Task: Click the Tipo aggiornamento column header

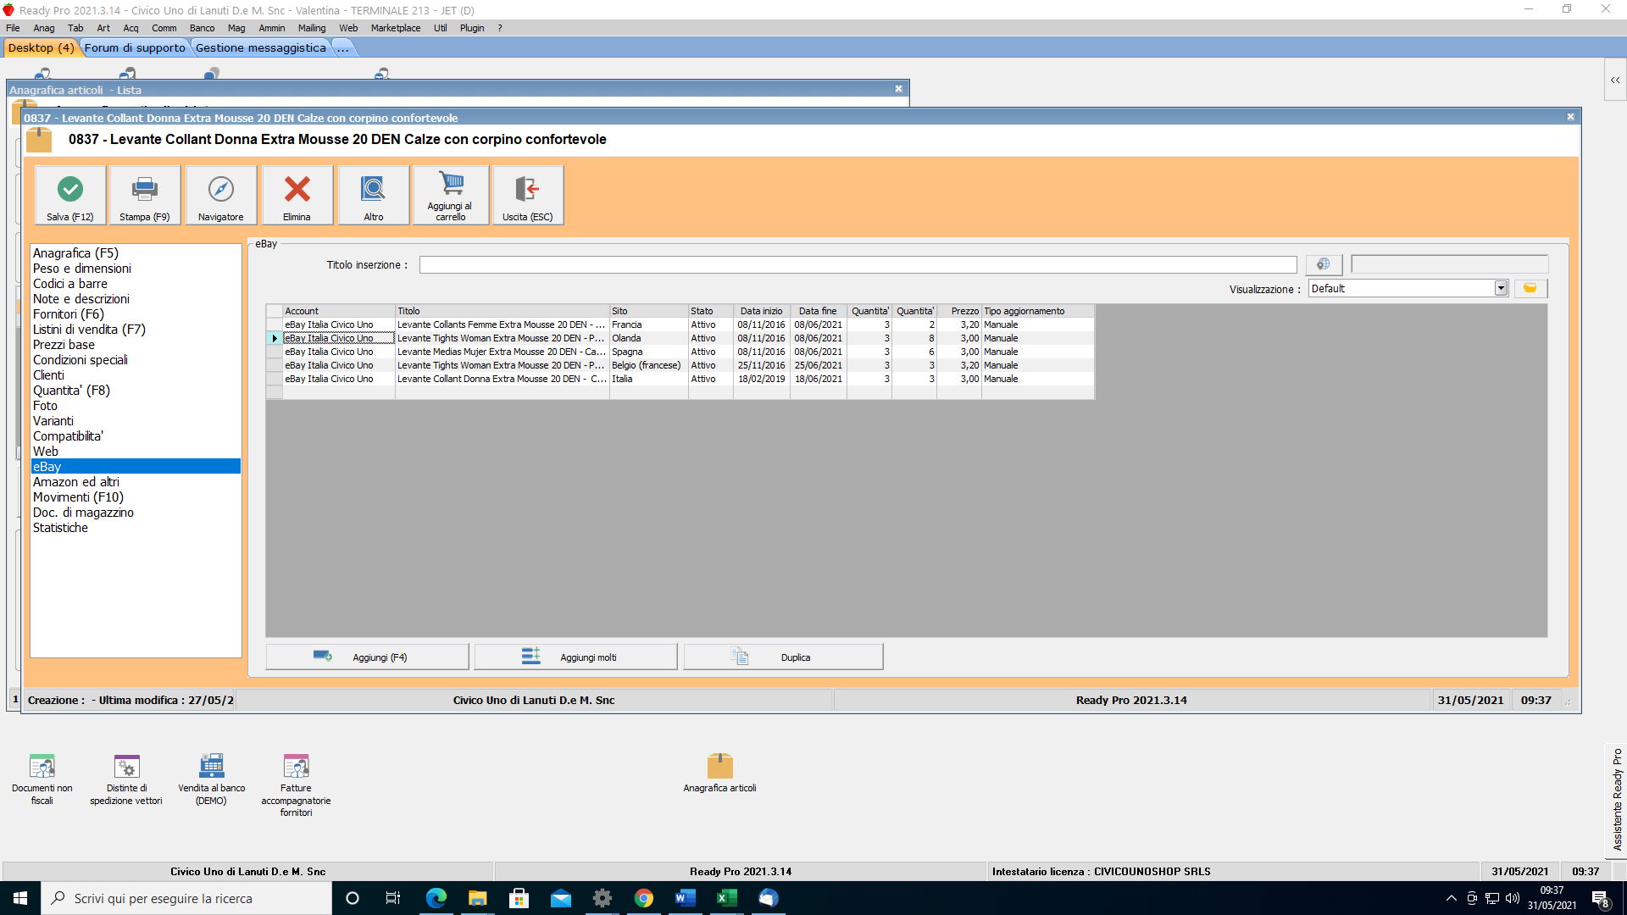Action: [x=1037, y=311]
